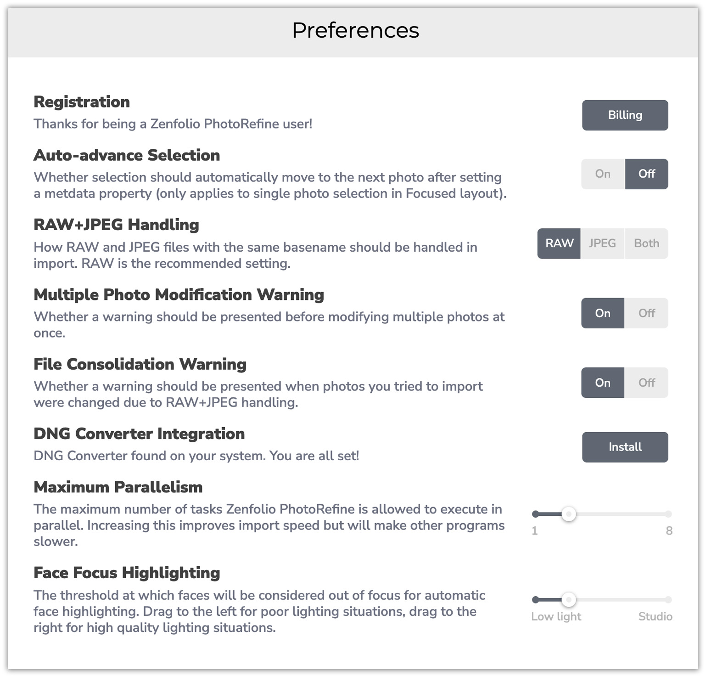Enable Multiple Photo Modification Warning
The height and width of the screenshot is (677, 706).
(602, 313)
